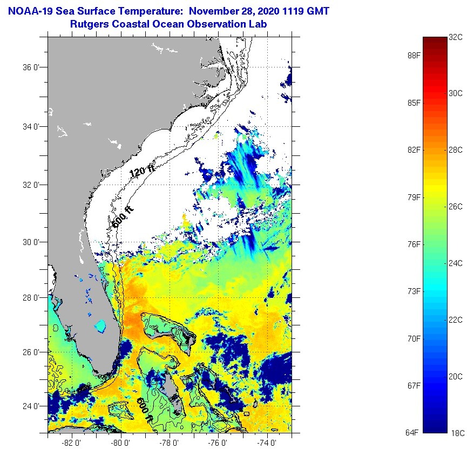Click the 28 0' latitude label
The width and height of the screenshot is (467, 449).
[x=31, y=297]
